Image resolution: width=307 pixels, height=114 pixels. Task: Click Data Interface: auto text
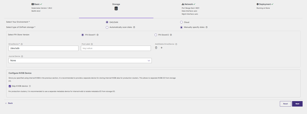[189, 11]
